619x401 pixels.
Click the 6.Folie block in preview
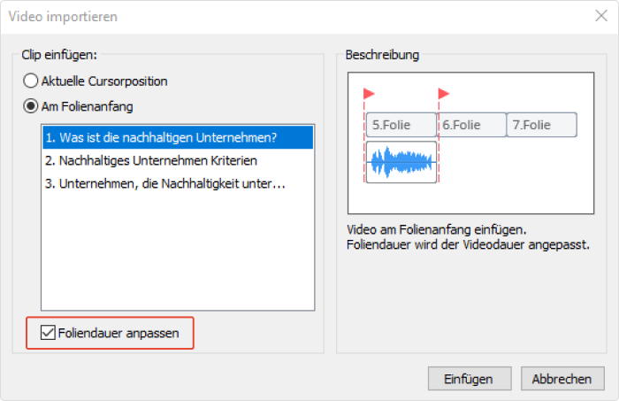(x=471, y=125)
